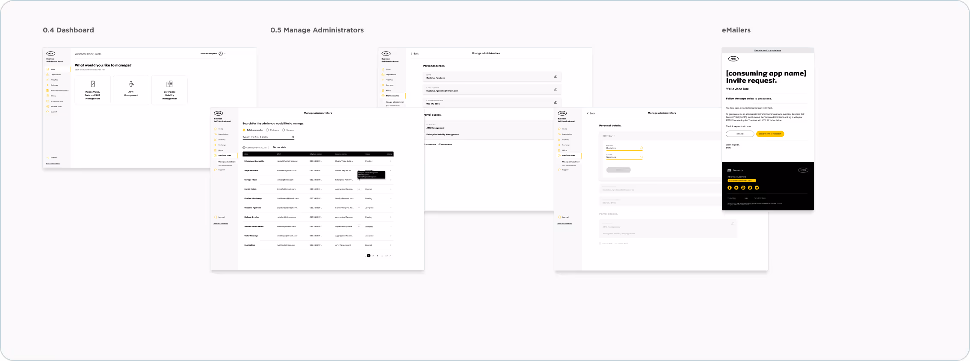
Task: Click Add new admin above the table
Action: point(278,147)
